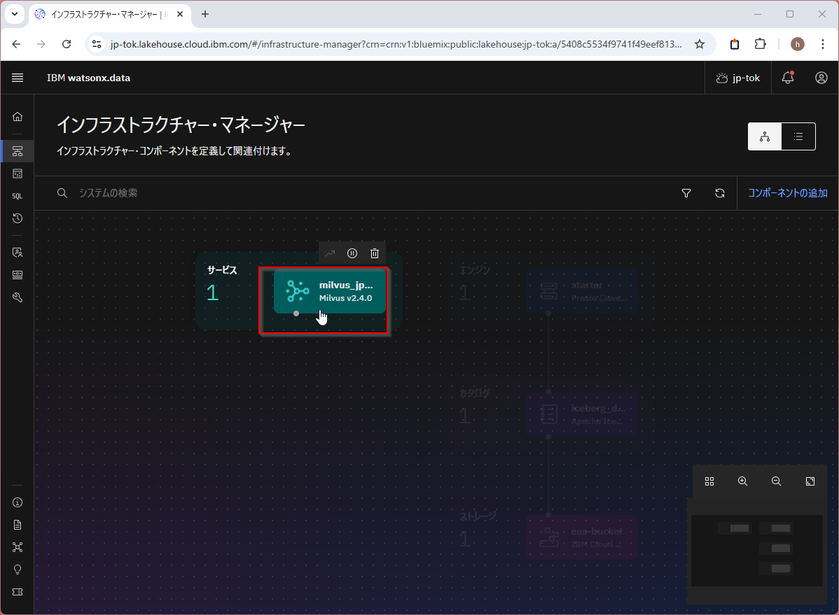Open Query history sidebar icon
Viewport: 839px width, 615px height.
(17, 218)
